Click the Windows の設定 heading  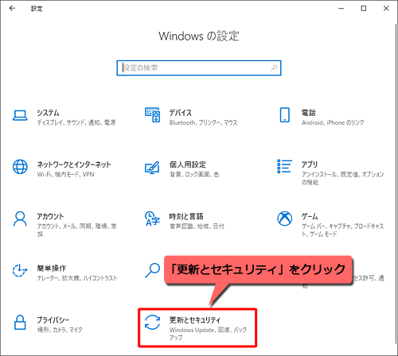tap(199, 37)
